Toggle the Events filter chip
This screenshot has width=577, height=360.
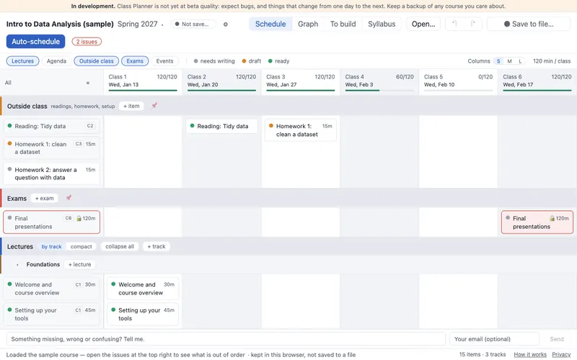click(x=164, y=61)
